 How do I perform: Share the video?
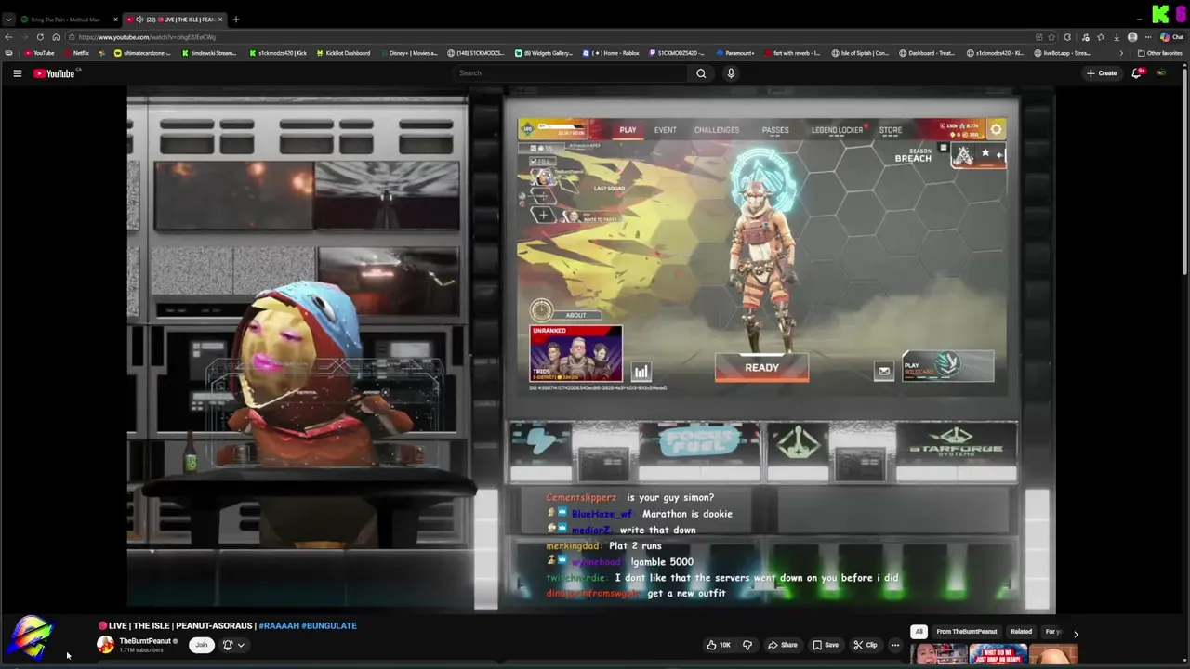[782, 645]
